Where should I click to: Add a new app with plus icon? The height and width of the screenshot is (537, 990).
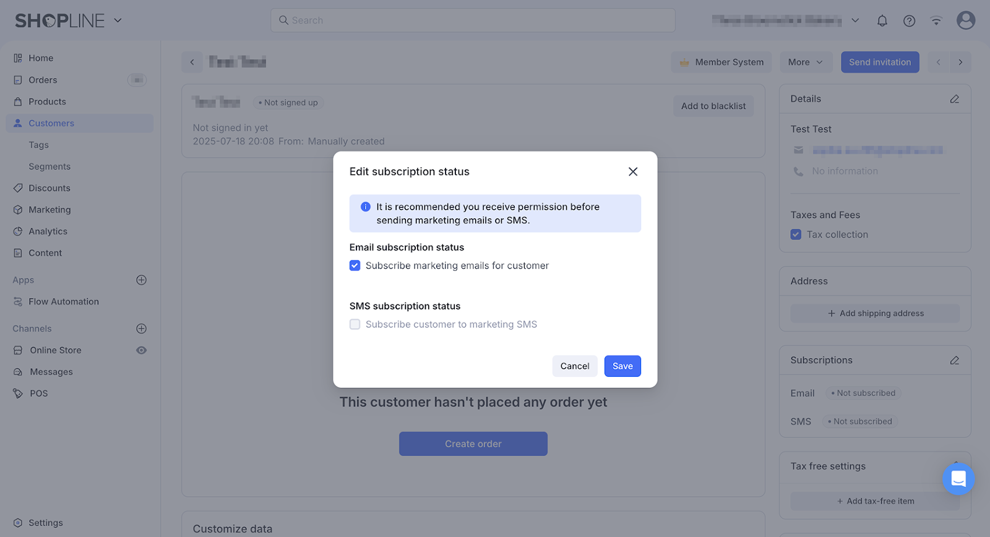click(141, 280)
